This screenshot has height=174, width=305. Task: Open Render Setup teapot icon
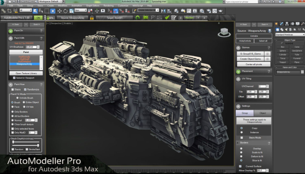[x=209, y=11]
